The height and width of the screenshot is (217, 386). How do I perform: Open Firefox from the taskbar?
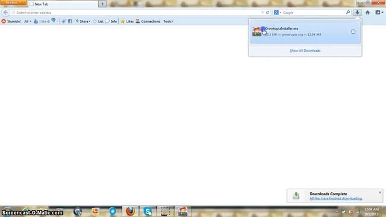tap(130, 212)
